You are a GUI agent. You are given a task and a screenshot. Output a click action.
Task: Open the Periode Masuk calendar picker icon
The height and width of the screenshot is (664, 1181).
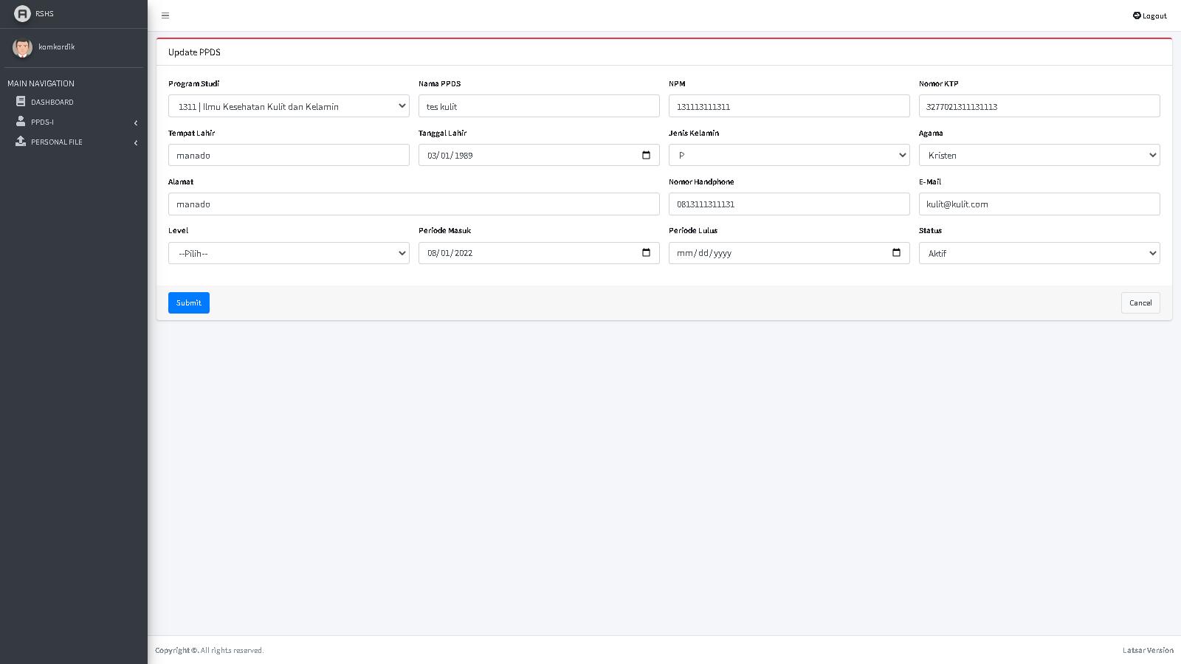tap(646, 253)
